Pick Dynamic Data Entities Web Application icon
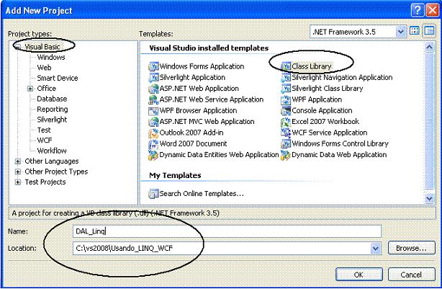 pyautogui.click(x=153, y=155)
